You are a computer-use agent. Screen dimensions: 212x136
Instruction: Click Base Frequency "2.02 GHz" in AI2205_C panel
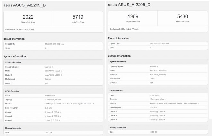coord(153,107)
